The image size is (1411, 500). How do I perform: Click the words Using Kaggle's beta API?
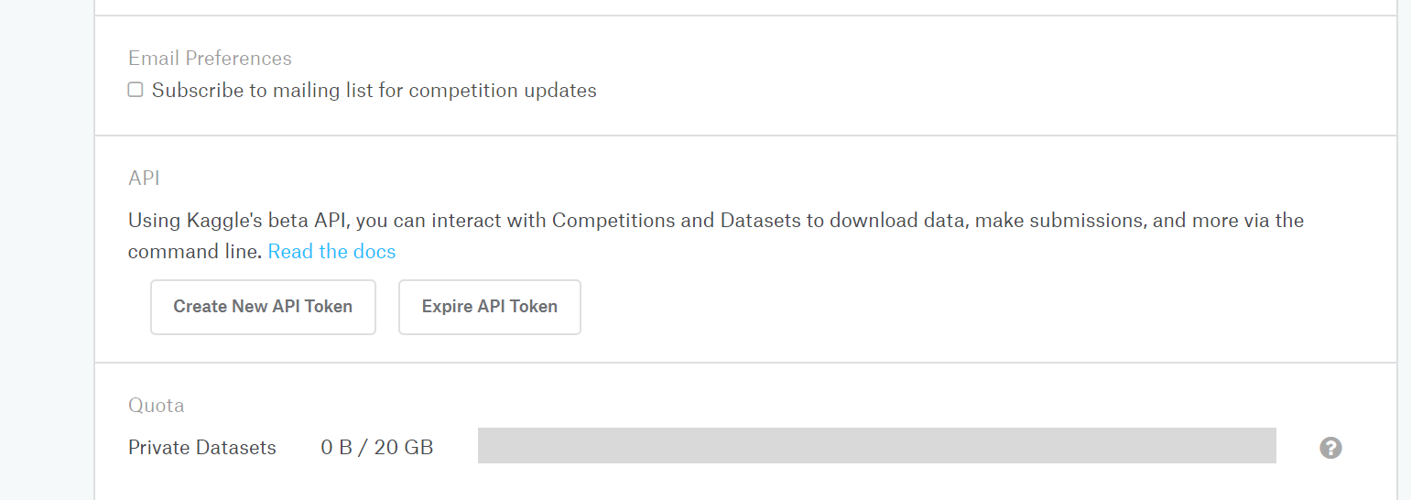[239, 221]
